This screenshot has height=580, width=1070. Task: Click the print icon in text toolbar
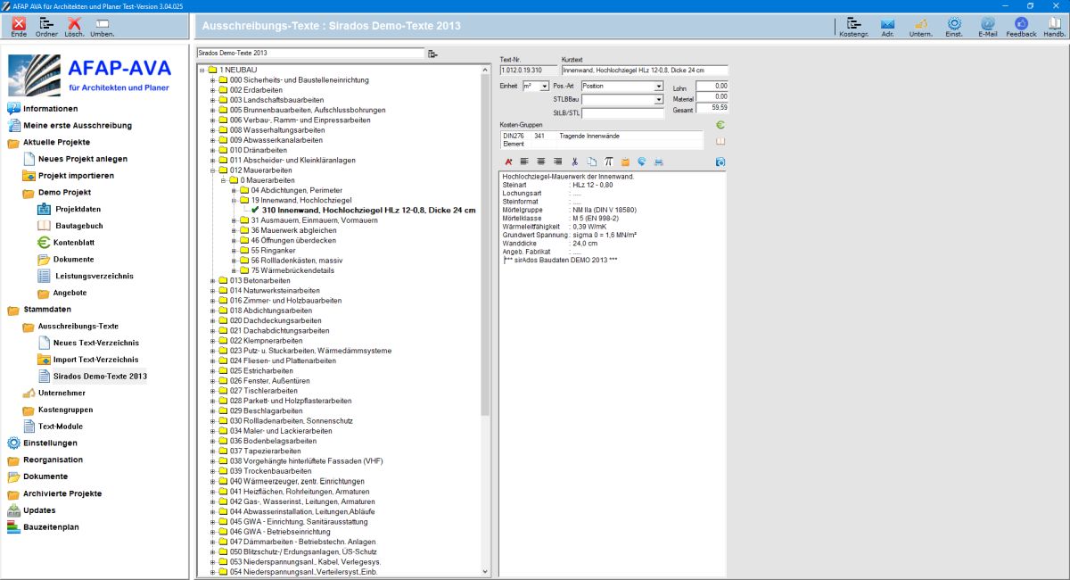click(x=658, y=162)
